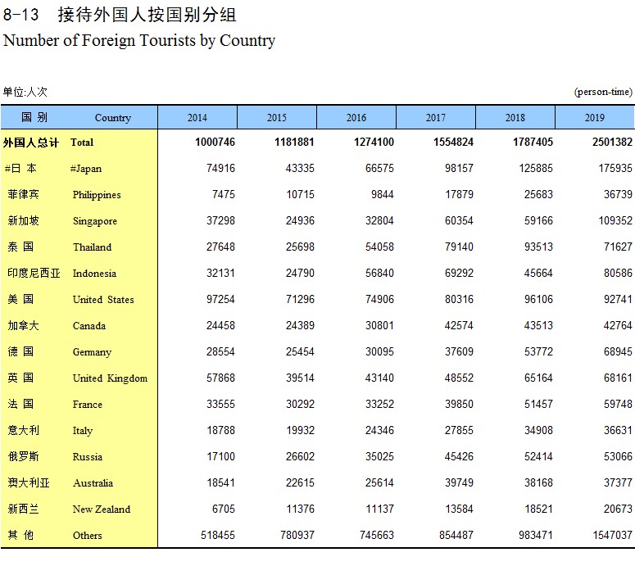Click the 国别 header label

click(x=34, y=117)
